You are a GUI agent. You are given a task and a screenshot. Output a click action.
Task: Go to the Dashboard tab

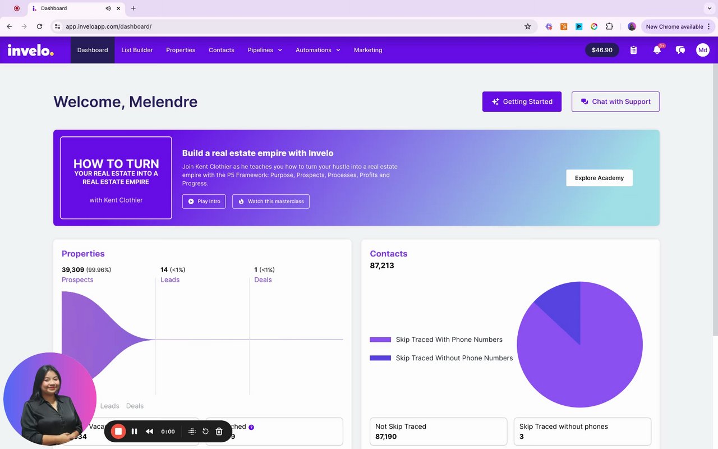coord(93,50)
